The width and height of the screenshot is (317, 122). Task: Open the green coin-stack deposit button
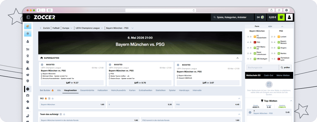(281, 17)
